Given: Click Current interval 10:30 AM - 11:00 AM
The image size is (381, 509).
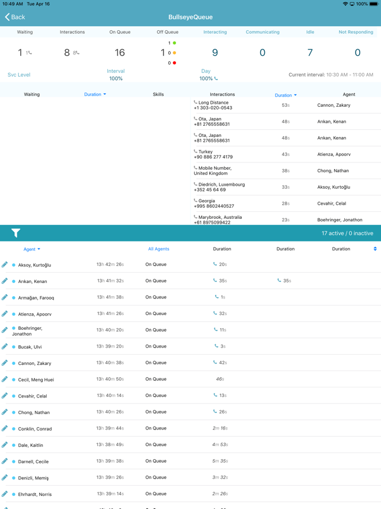Looking at the screenshot, I should (331, 75).
